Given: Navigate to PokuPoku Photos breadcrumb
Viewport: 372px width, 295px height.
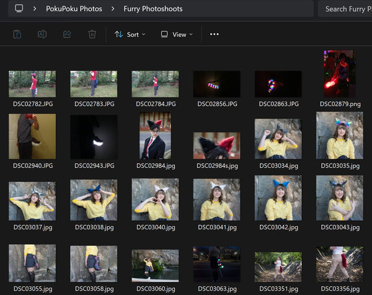Looking at the screenshot, I should (x=74, y=9).
